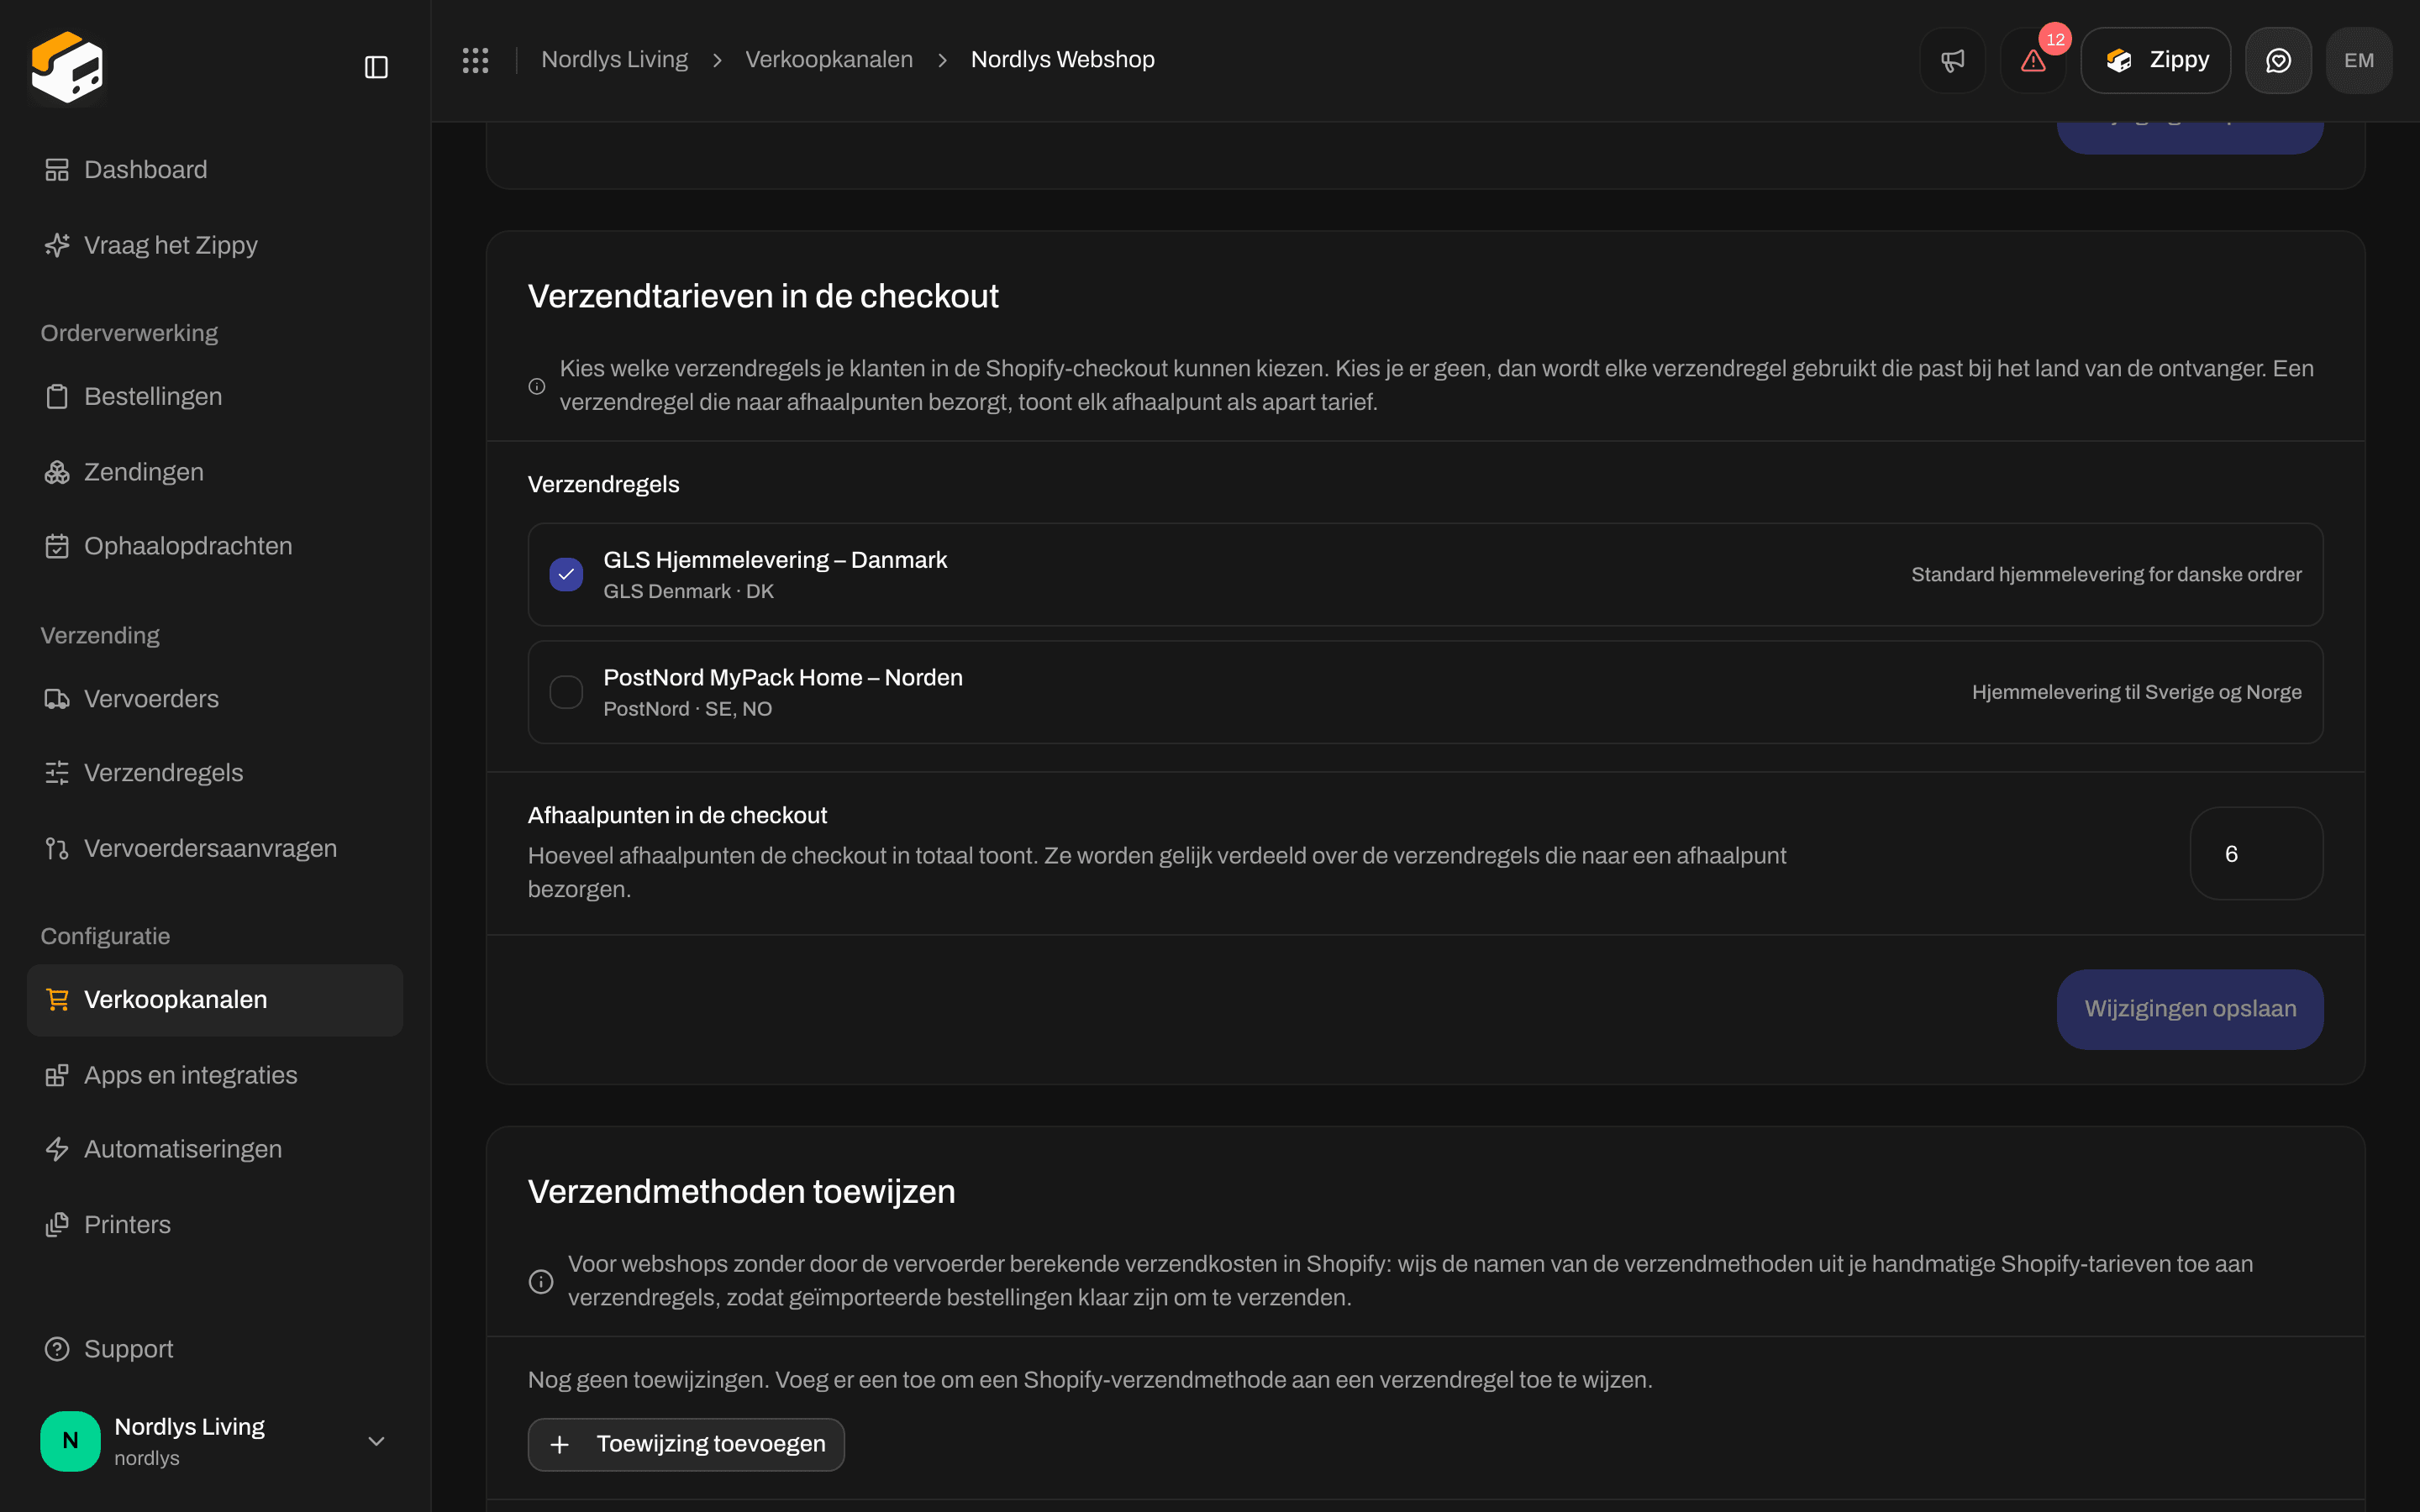This screenshot has width=2420, height=1512.
Task: Navigate to Nordlys Living breadcrumb
Action: pos(614,60)
